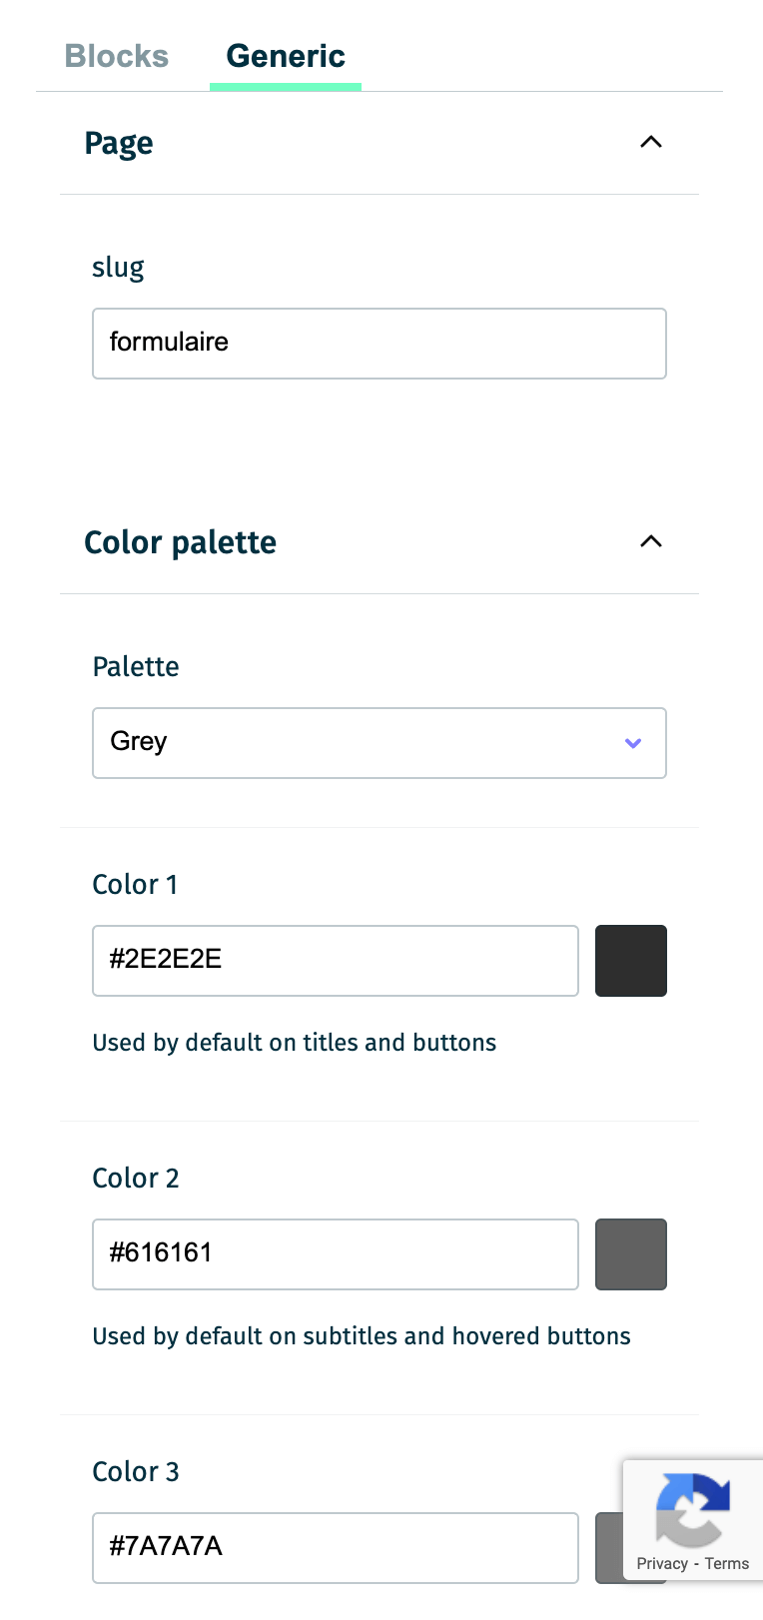
Task: Click the Color 2 hex input
Action: 335,1254
